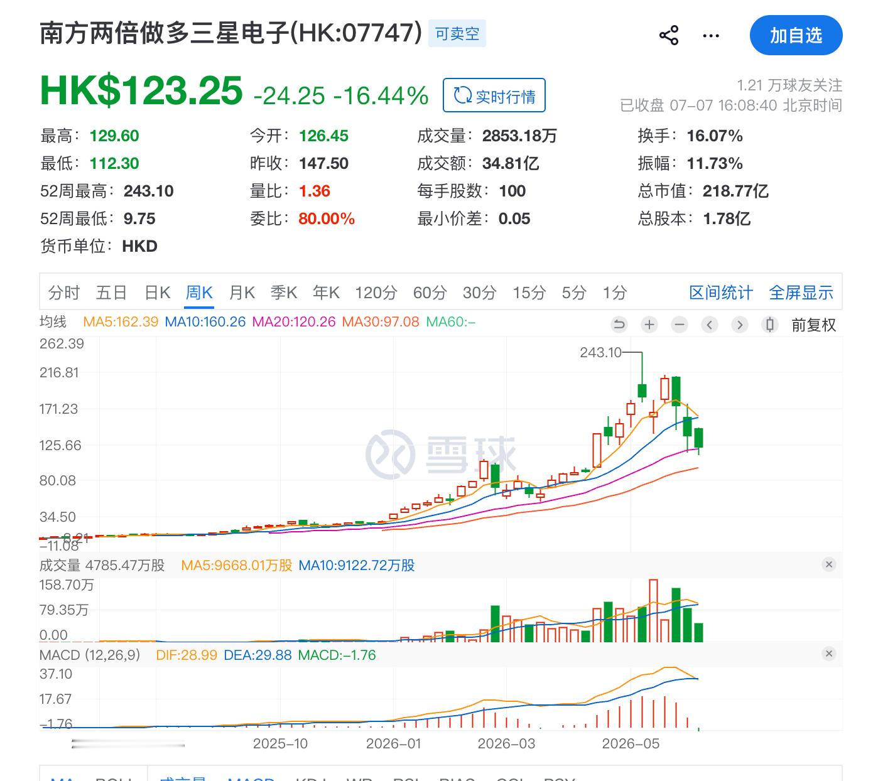Add stock via 加自选 button
Image resolution: width=878 pixels, height=781 pixels.
tap(796, 35)
